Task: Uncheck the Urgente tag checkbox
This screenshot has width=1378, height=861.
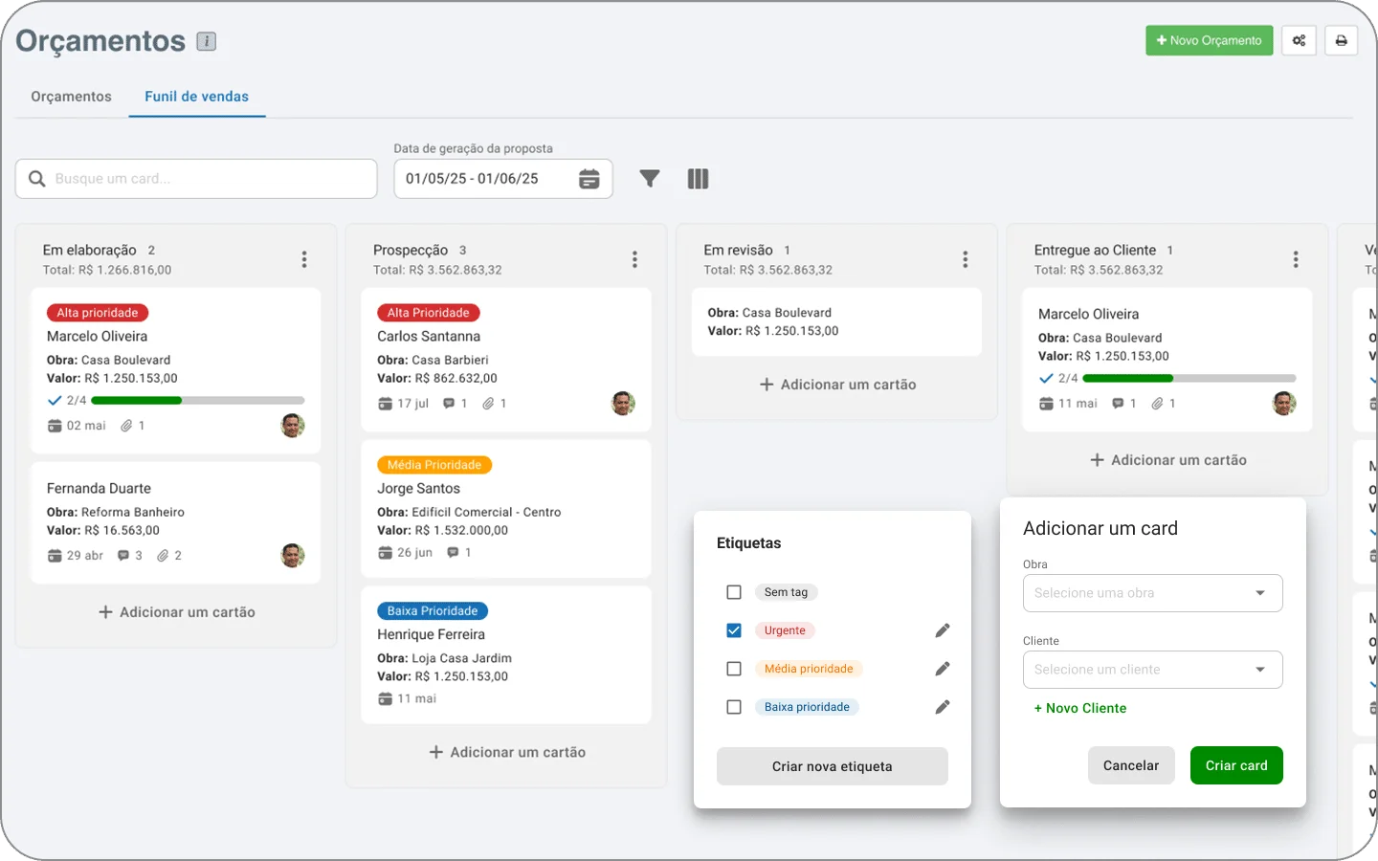Action: [x=734, y=630]
